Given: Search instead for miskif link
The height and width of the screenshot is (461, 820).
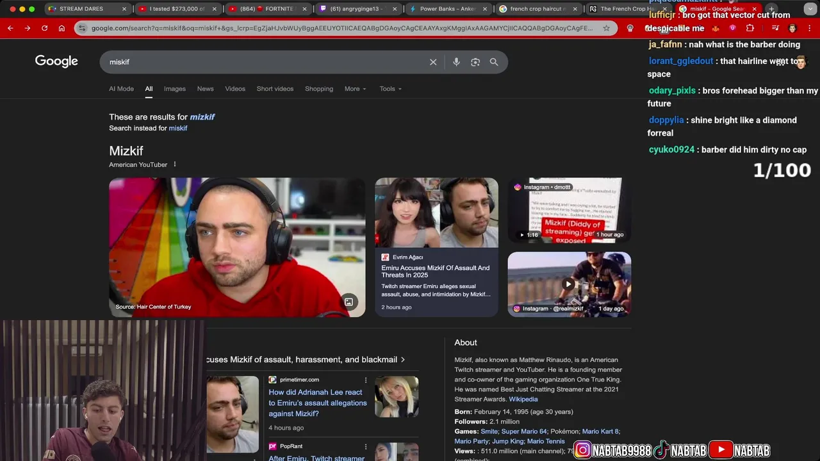Looking at the screenshot, I should pos(178,128).
